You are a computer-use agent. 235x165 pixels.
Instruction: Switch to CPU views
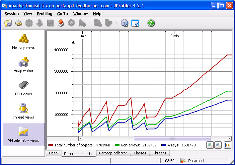tap(23, 88)
